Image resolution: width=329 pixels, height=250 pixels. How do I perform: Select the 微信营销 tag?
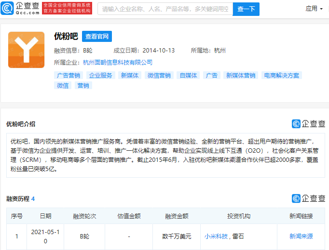click(159, 76)
